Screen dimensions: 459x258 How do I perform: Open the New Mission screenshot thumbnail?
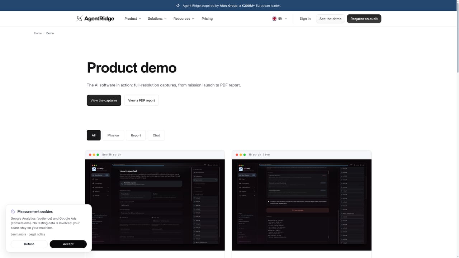pos(155,205)
